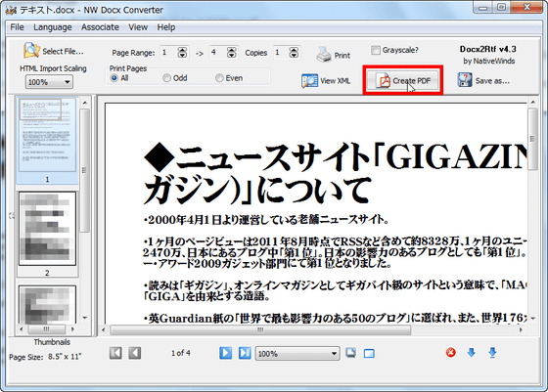
Task: Click '1 of 4' page indicator
Action: (x=181, y=353)
